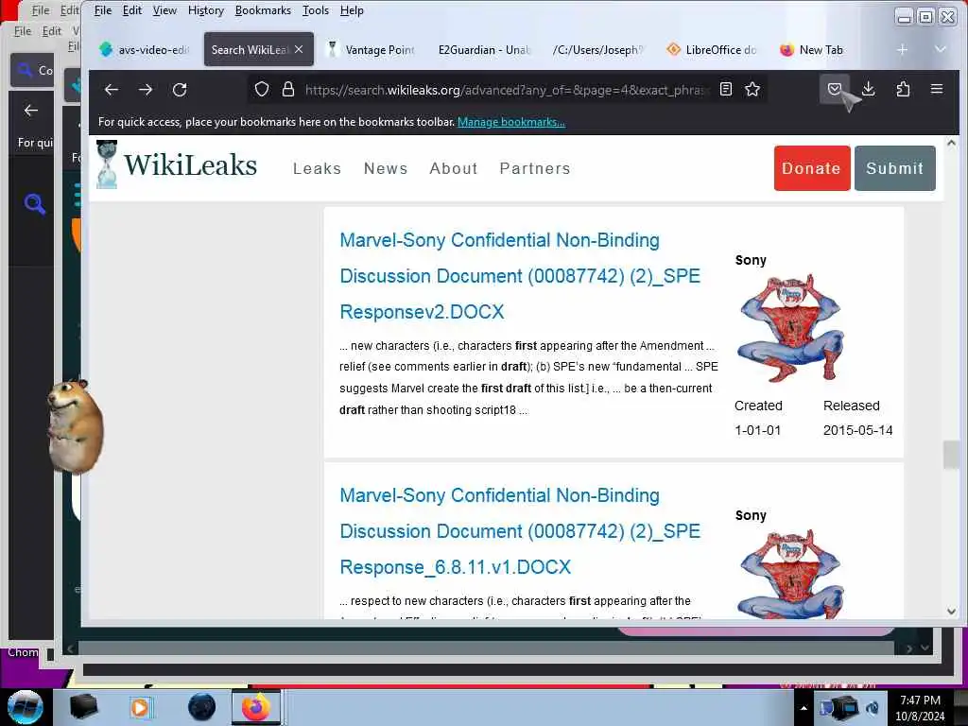Open the Edit menu in Firefox
This screenshot has height=726, width=968.
132,10
